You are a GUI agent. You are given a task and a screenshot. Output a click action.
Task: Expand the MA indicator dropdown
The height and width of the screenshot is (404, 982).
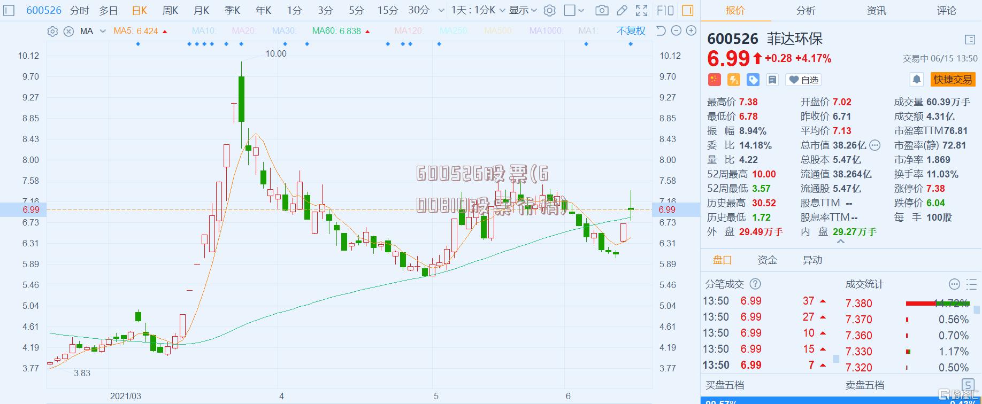point(103,32)
